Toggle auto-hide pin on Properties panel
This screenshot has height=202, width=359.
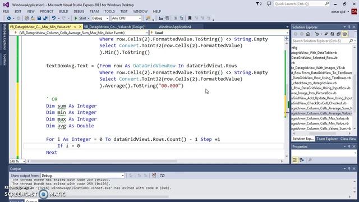(x=349, y=146)
